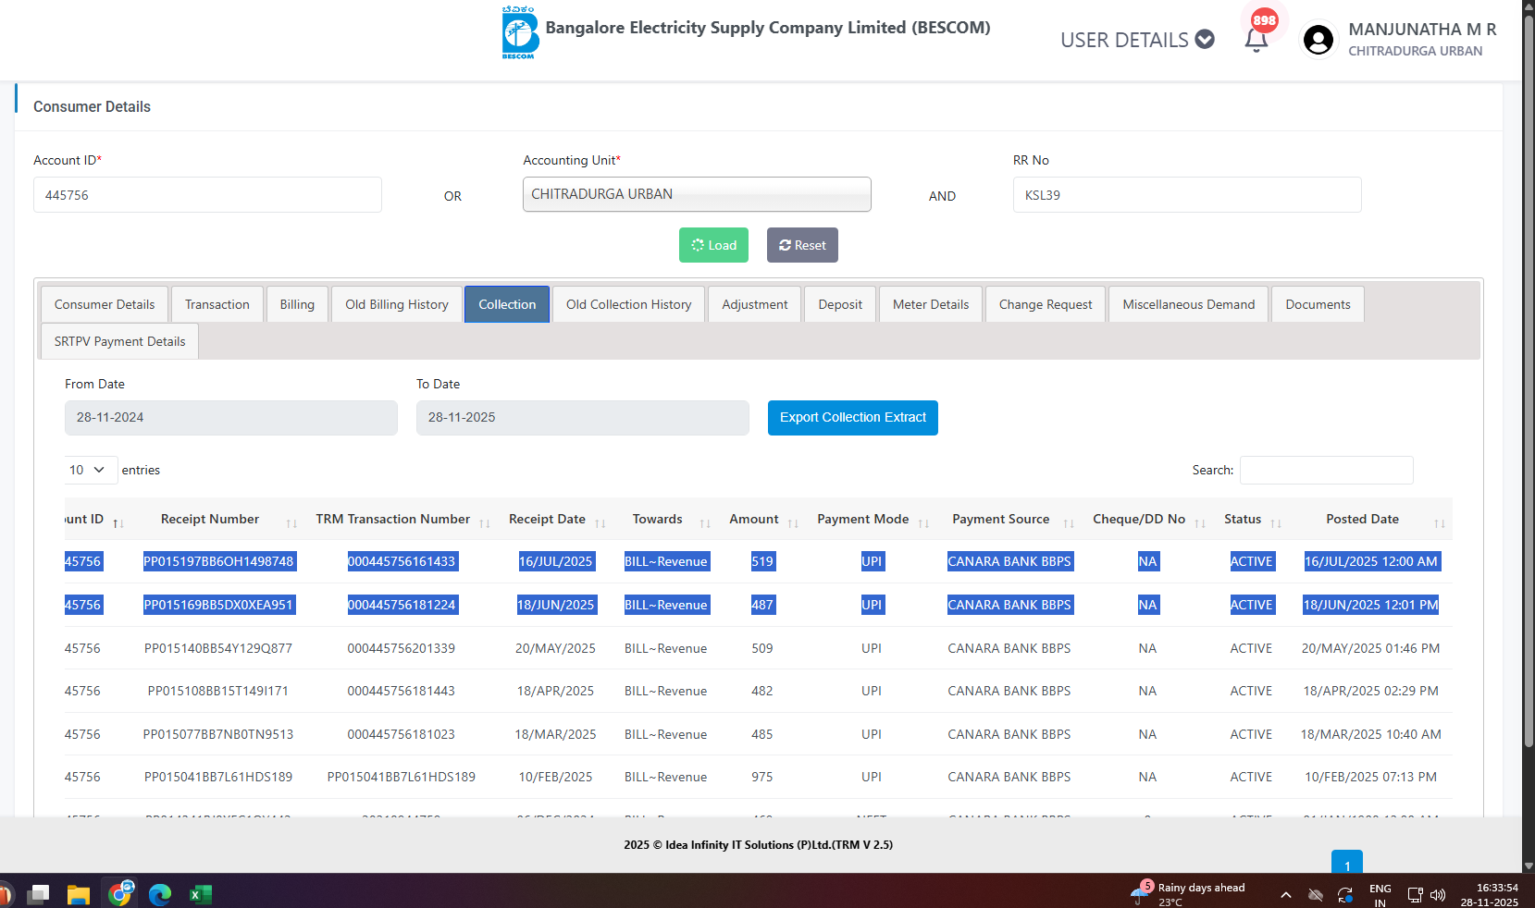Open the Old Billing History tab
This screenshot has width=1535, height=908.
point(397,304)
